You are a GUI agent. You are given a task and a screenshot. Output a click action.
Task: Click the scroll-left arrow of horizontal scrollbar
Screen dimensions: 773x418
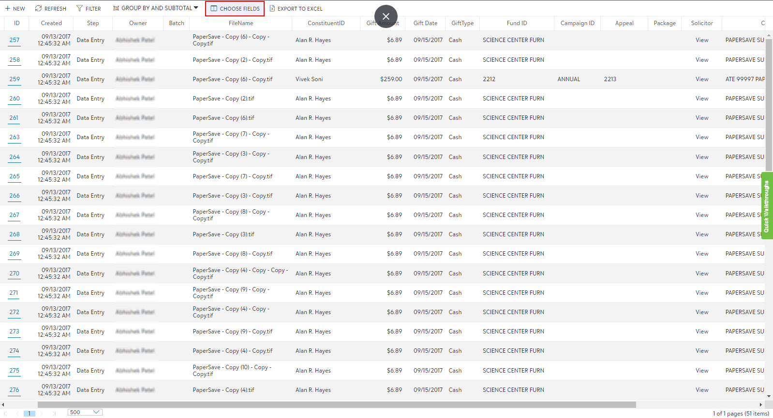click(x=3, y=405)
